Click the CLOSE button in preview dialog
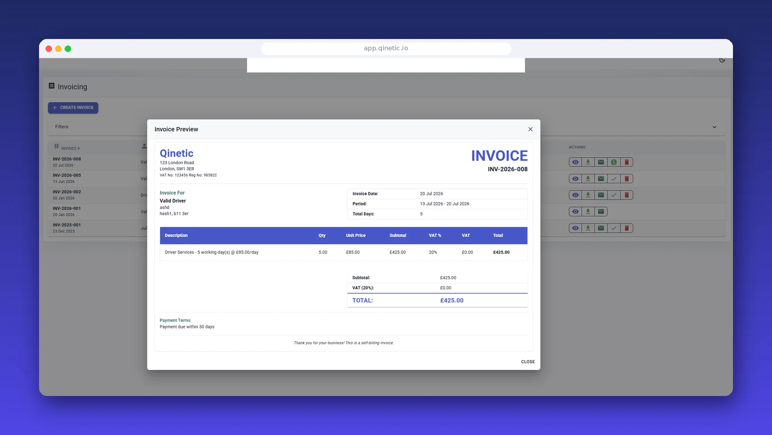The width and height of the screenshot is (772, 435). pyautogui.click(x=528, y=362)
